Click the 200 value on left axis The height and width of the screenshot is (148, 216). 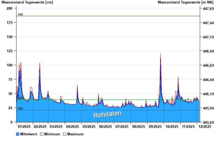tap(9, 8)
